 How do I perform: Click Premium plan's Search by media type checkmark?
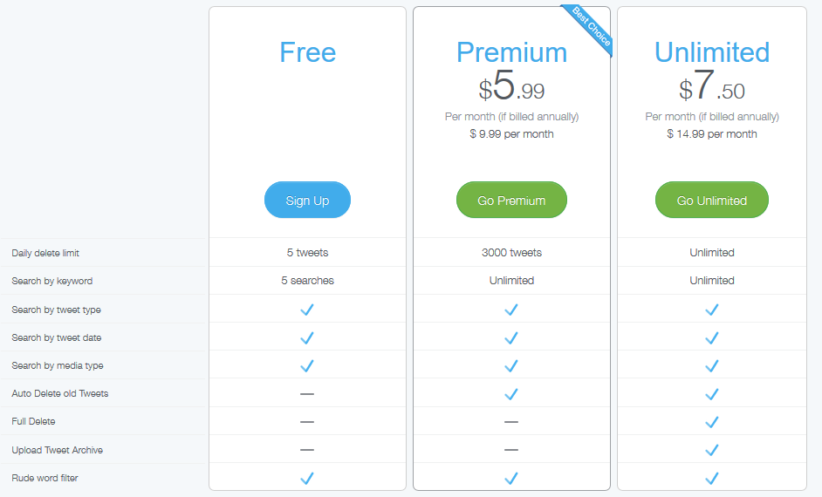(x=511, y=365)
